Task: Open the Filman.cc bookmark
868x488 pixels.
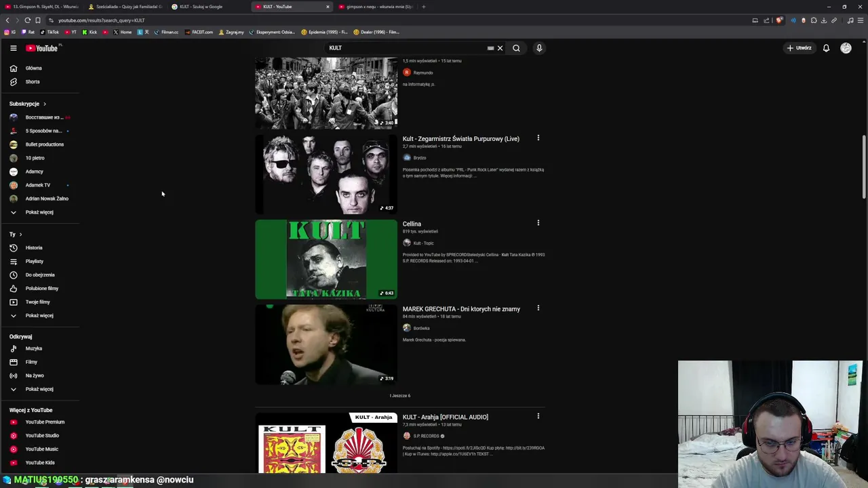Action: (165, 32)
